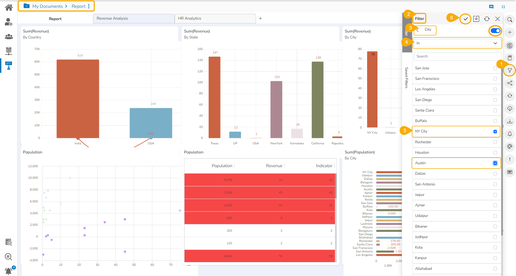Click the save filter icon
This screenshot has width=516, height=276.
coord(476,19)
